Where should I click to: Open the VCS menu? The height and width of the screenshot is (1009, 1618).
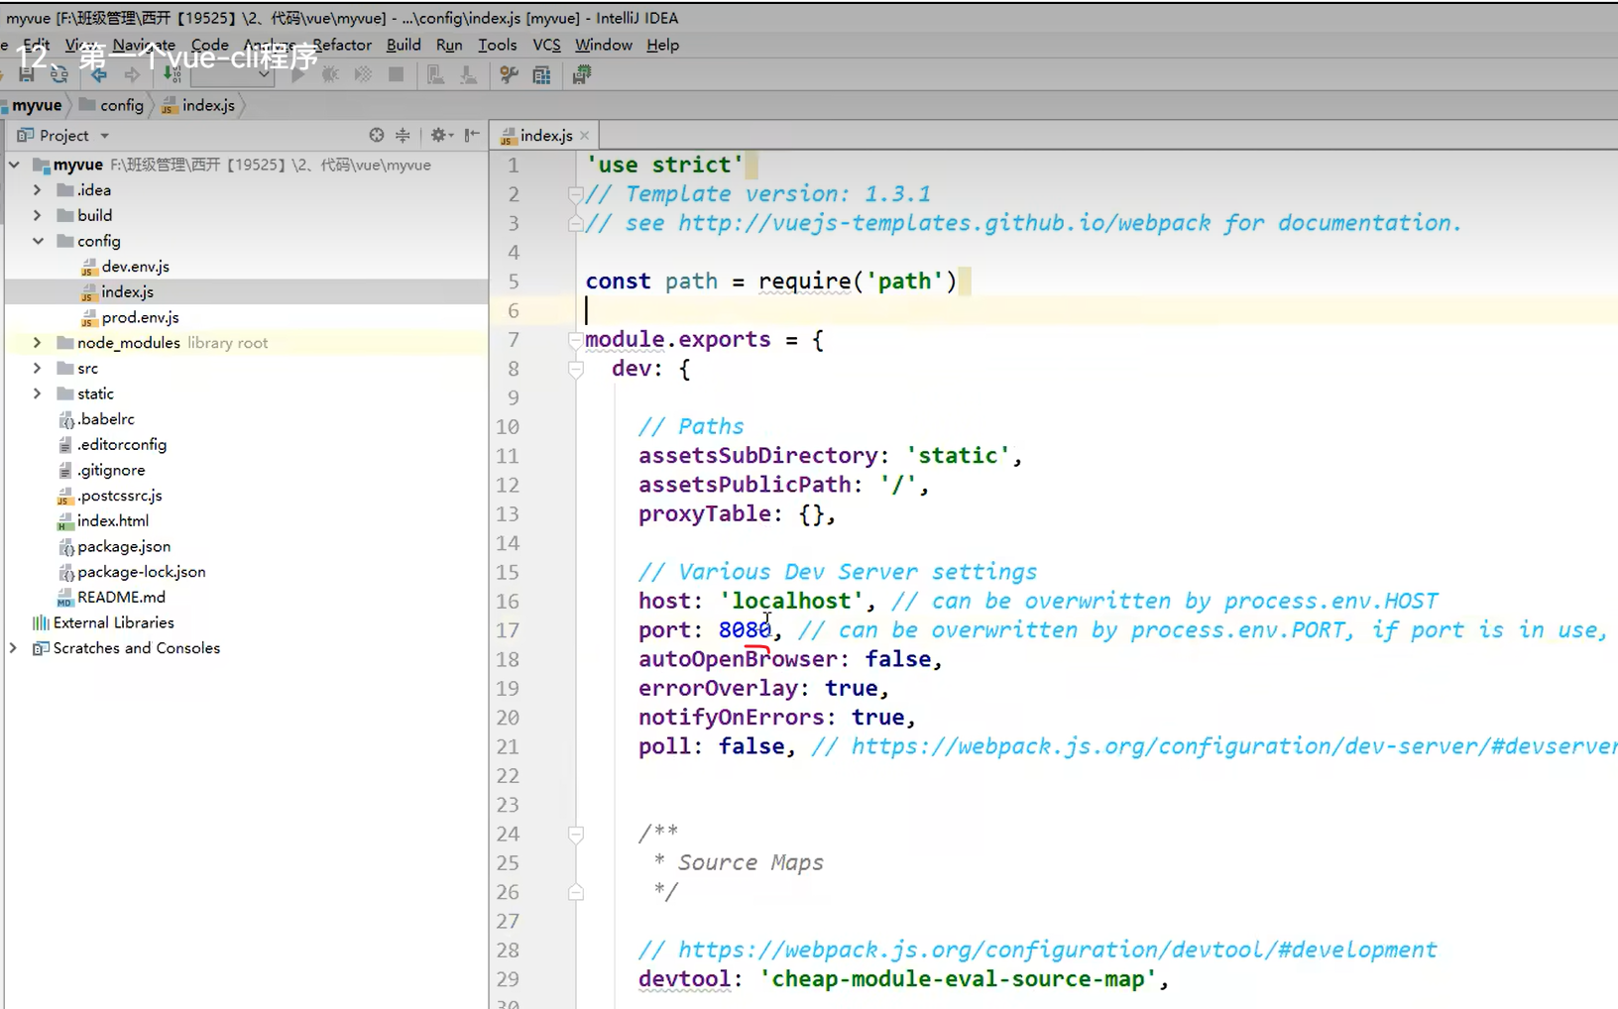(x=546, y=45)
